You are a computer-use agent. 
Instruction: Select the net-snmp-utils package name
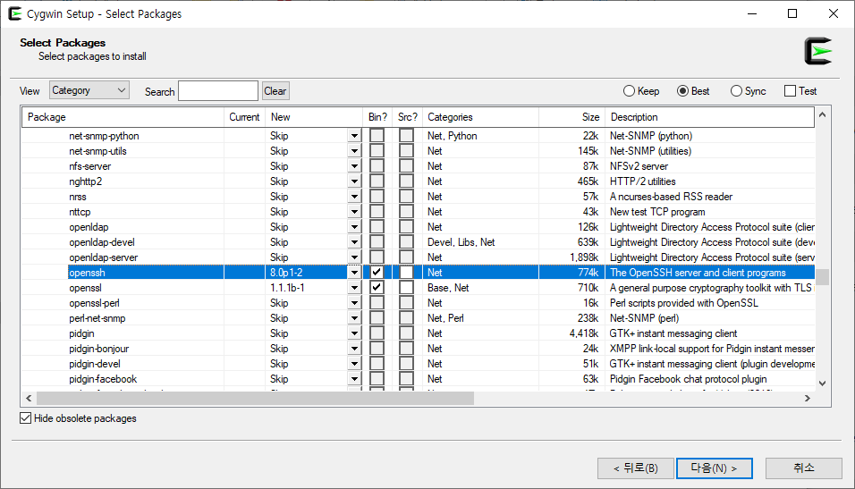[97, 151]
